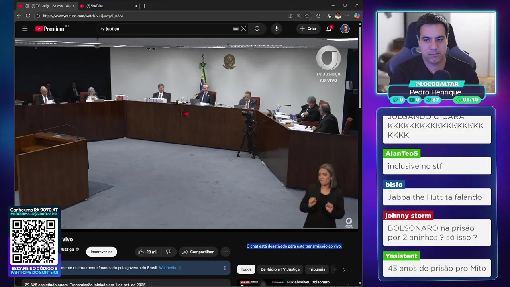Reload the YouTube page
The image size is (510, 287).
point(28,16)
